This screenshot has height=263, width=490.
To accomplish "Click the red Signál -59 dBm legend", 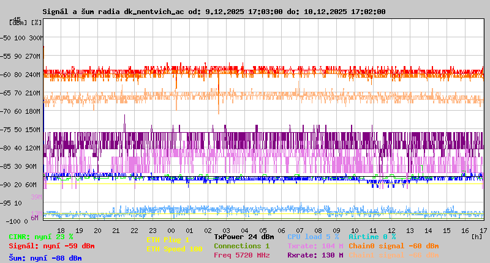I will 51,246.
